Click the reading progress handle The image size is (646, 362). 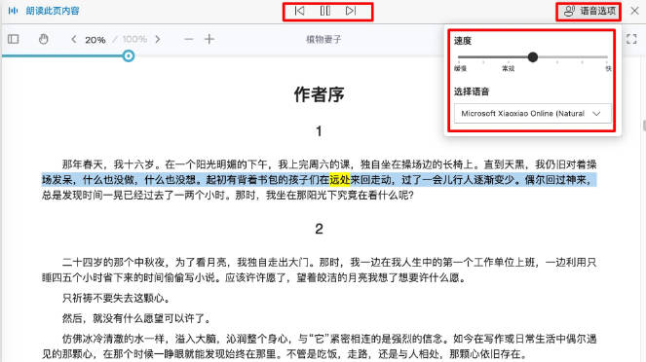tap(129, 55)
